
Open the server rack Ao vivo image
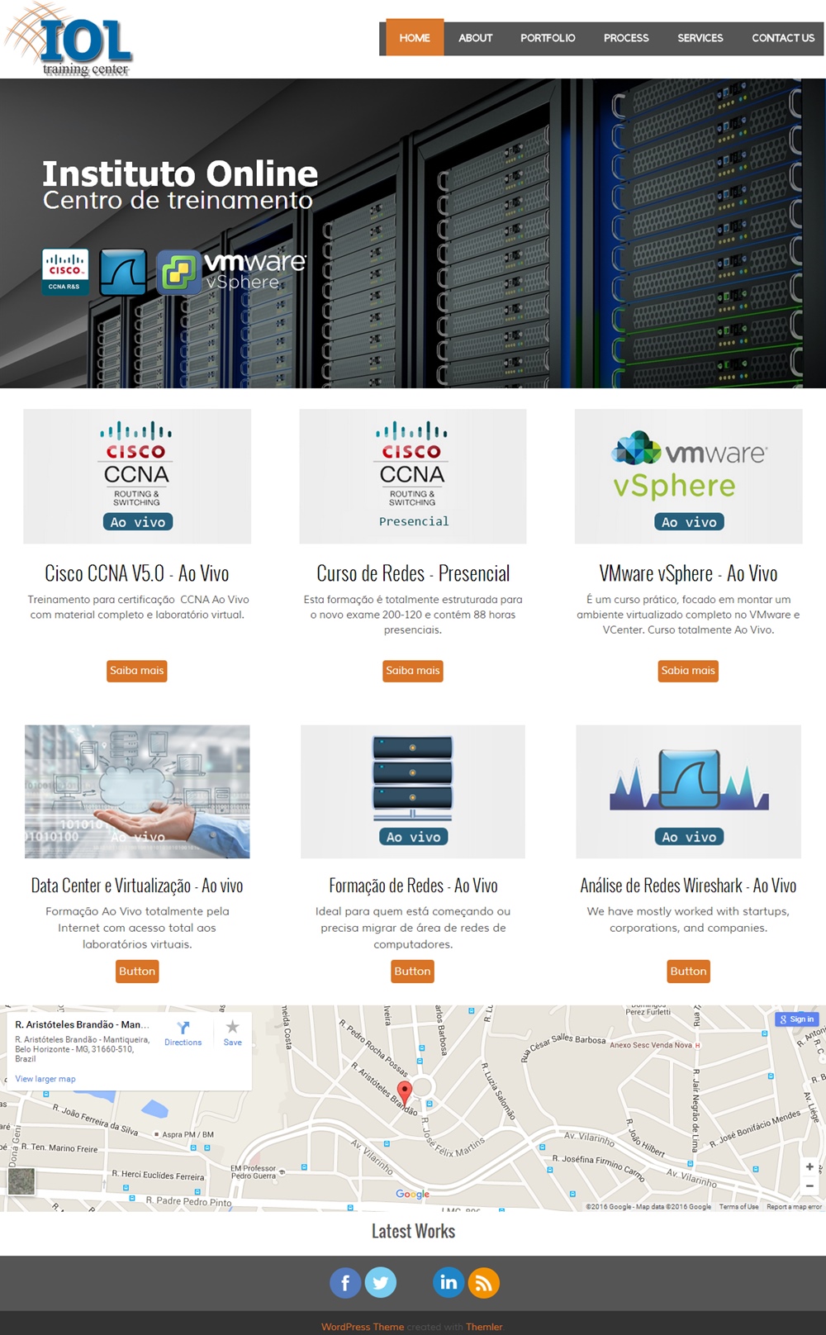coord(413,791)
